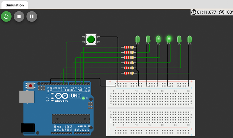The image size is (233, 138).
Task: Click the POWER header label on Arduino
Action: [69, 126]
